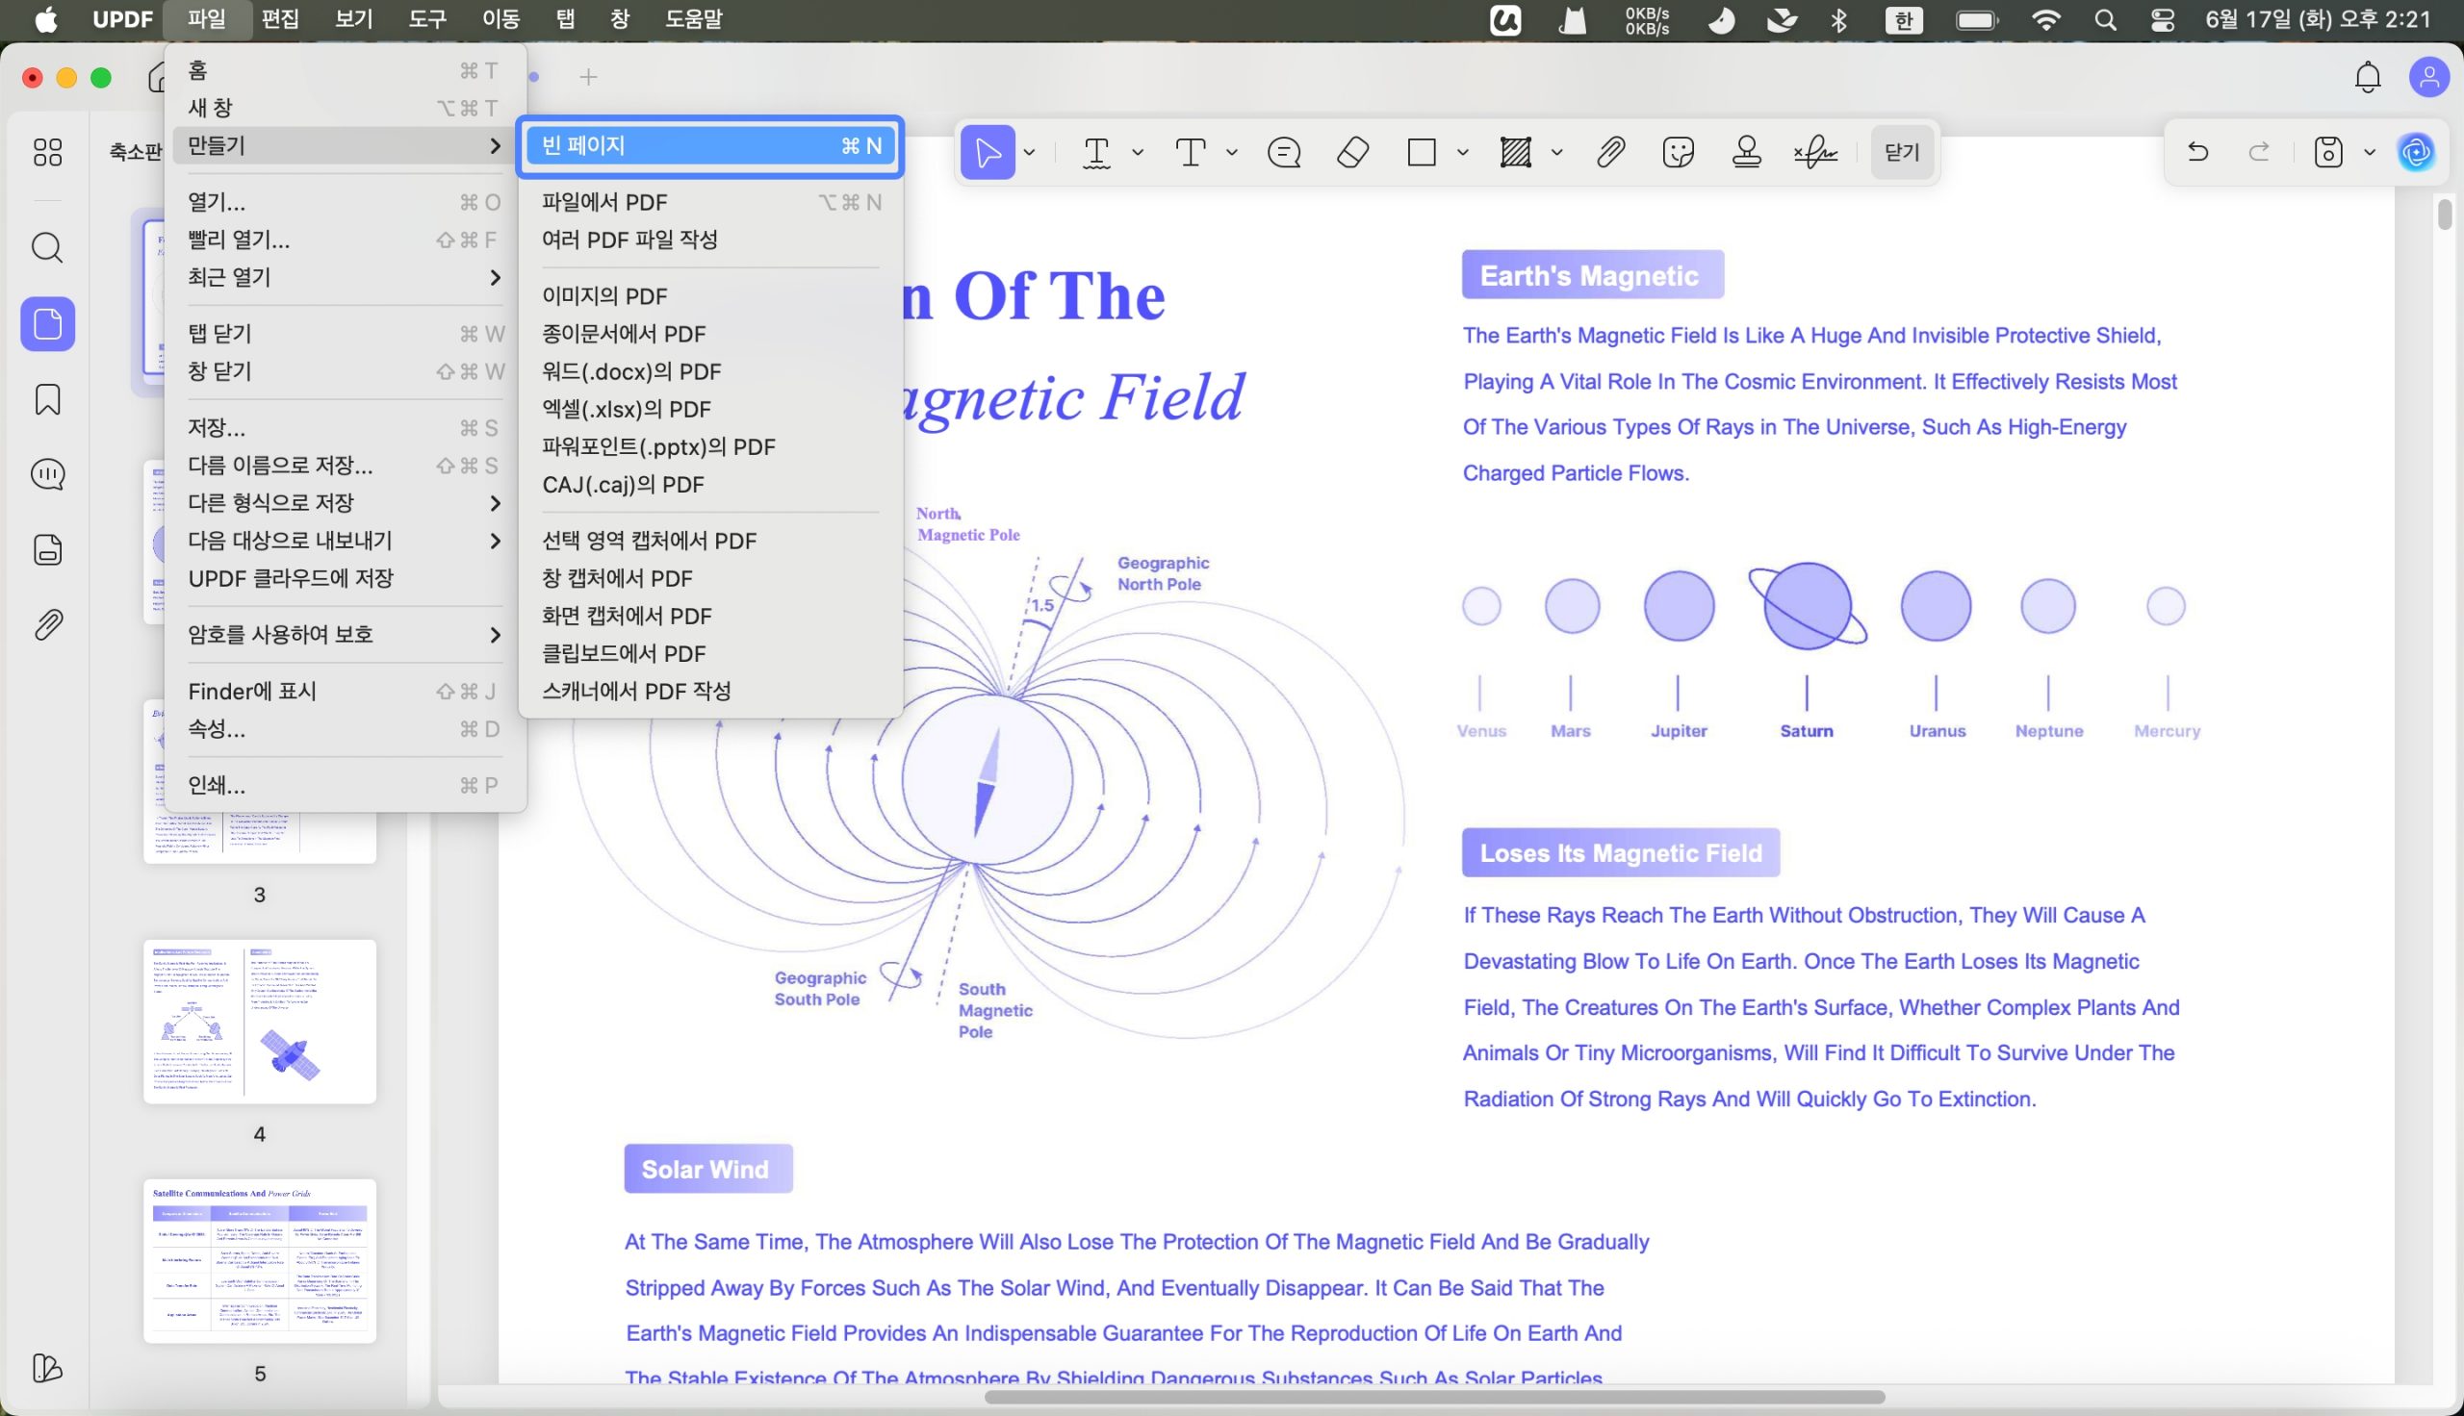Undo the last action
Image resolution: width=2464 pixels, height=1416 pixels.
[2197, 153]
